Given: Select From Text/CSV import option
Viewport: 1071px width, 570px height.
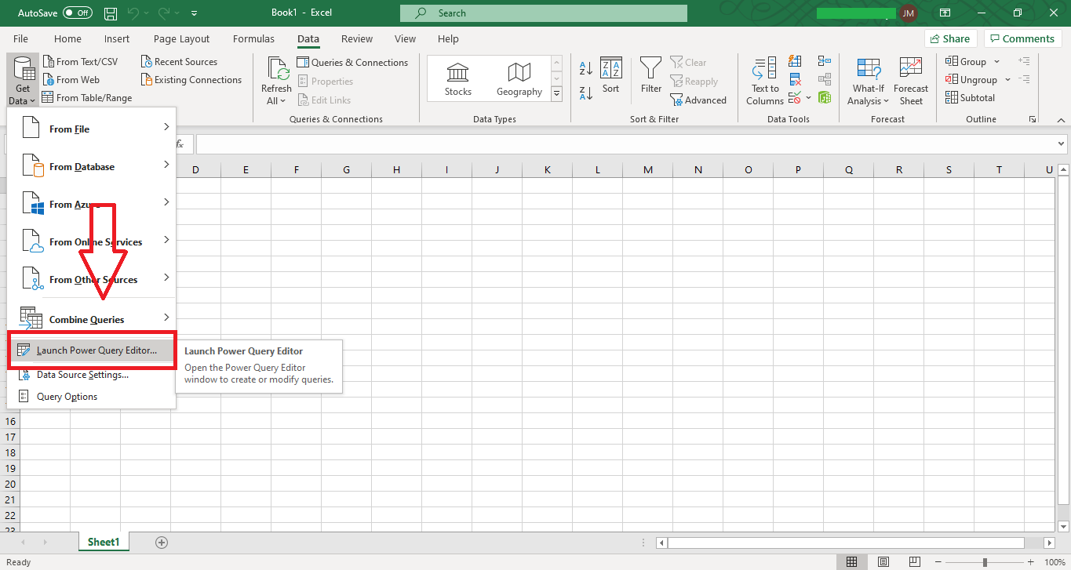Looking at the screenshot, I should coord(79,62).
